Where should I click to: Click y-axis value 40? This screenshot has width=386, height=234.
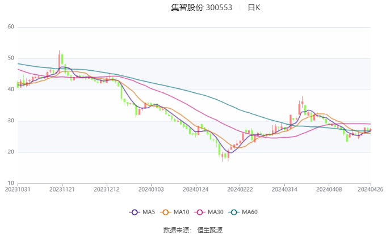[x=11, y=90]
